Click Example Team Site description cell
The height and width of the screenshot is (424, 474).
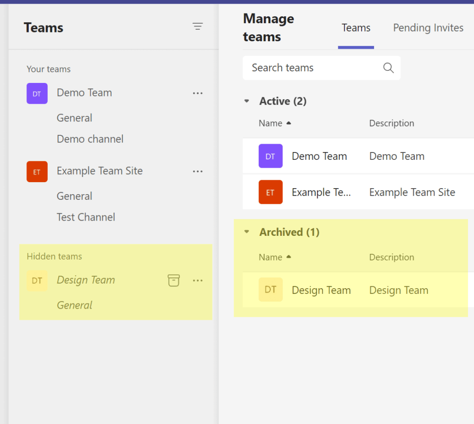coord(412,192)
